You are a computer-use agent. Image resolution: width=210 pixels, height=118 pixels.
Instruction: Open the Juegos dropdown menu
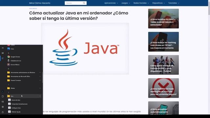point(126,3)
